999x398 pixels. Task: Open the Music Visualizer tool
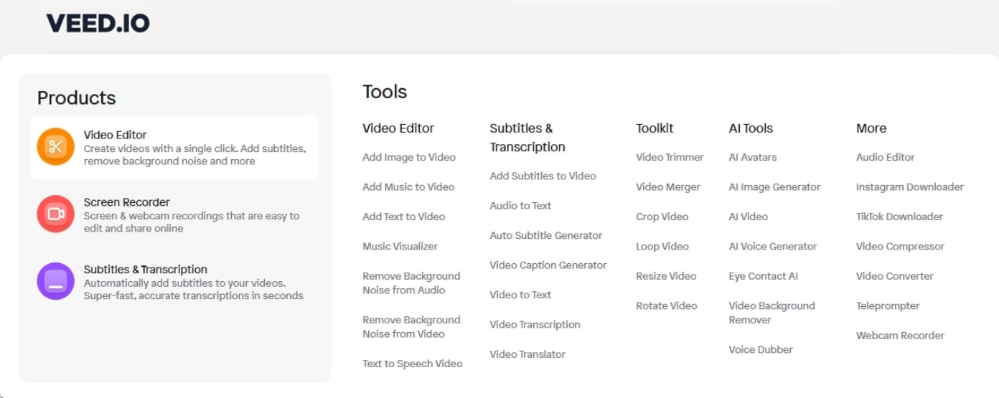(400, 246)
